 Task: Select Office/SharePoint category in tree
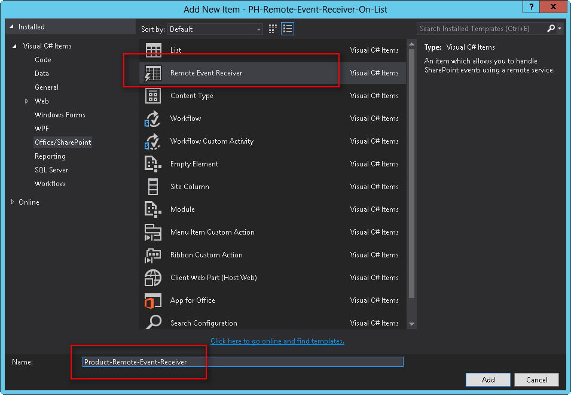[63, 142]
